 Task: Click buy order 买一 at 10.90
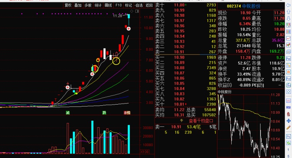[x=186, y=57]
